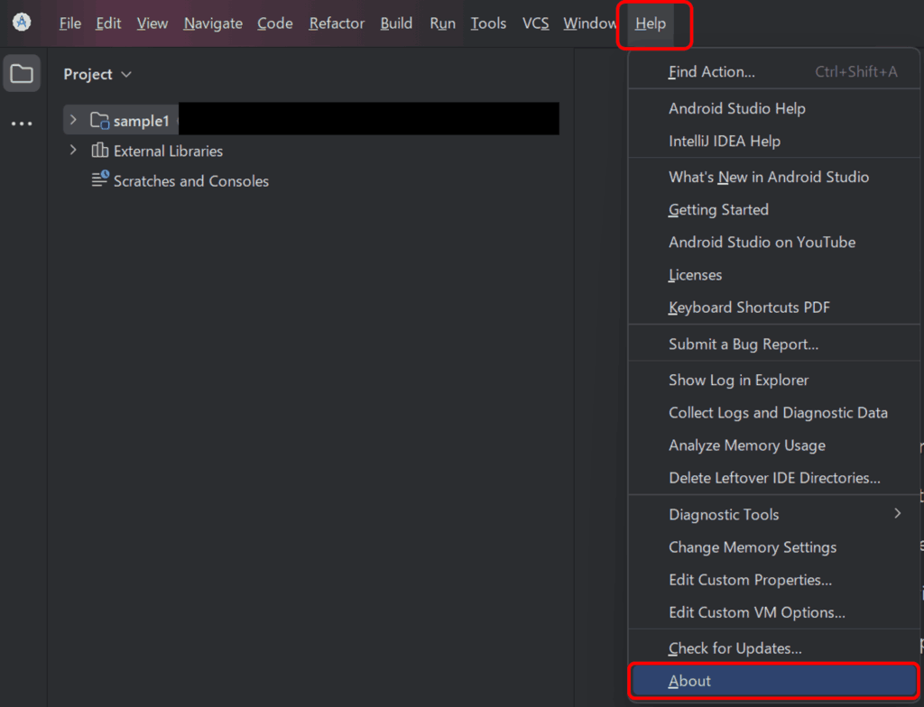
Task: Click the Scratches and Consoles icon
Action: coord(99,179)
